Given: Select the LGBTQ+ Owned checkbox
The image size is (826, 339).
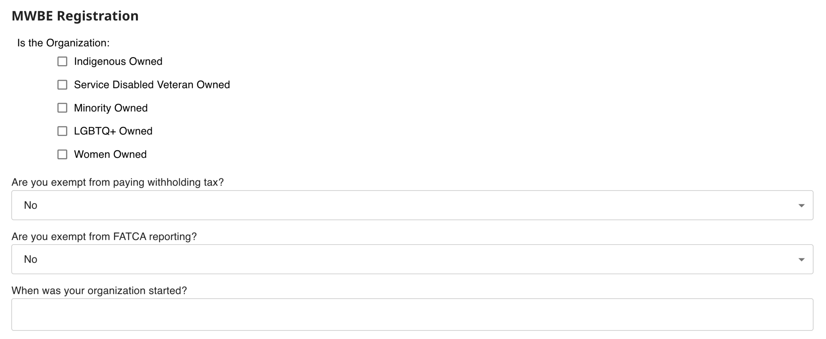Looking at the screenshot, I should tap(62, 131).
